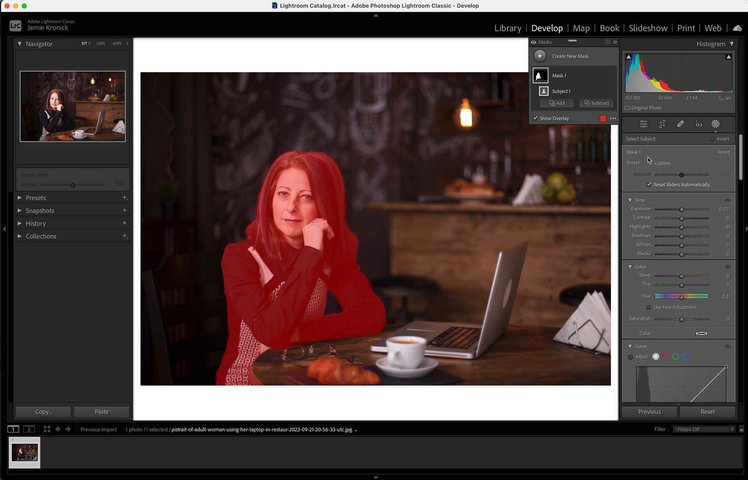Select the photo thumbnail in the filmstrip
Image resolution: width=748 pixels, height=480 pixels.
pyautogui.click(x=25, y=452)
